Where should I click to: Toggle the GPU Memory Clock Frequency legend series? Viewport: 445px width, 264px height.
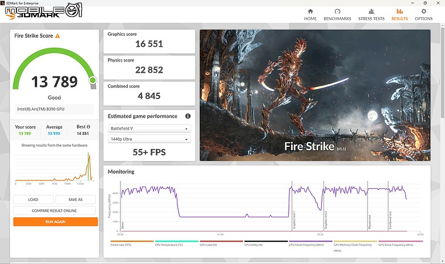pyautogui.click(x=355, y=246)
